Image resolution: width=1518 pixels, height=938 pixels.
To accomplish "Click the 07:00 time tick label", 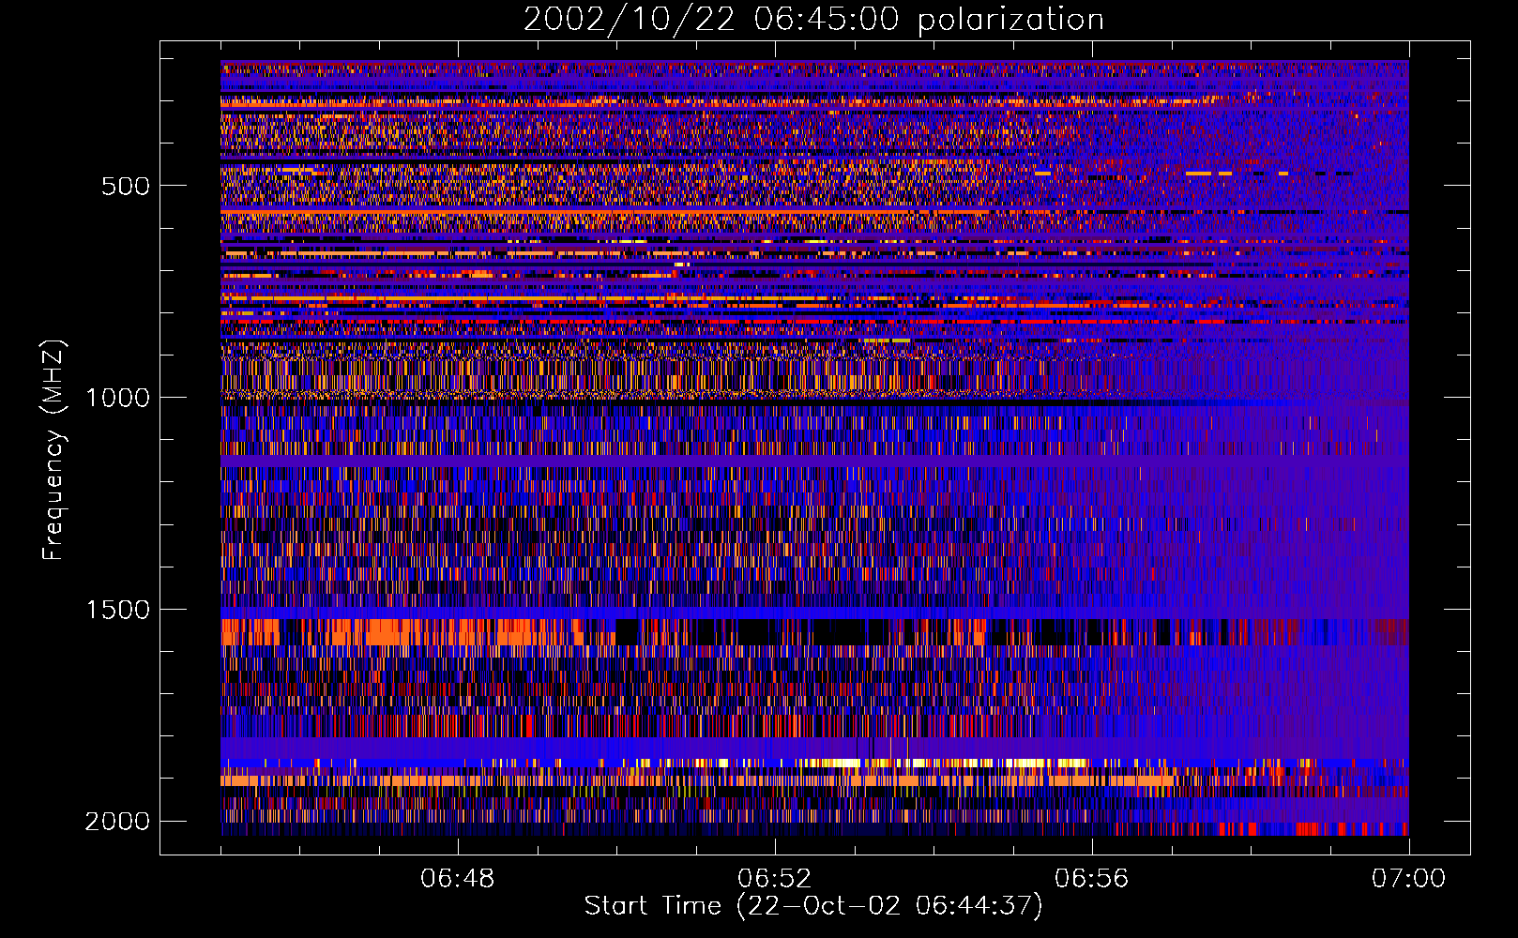I will [1408, 879].
